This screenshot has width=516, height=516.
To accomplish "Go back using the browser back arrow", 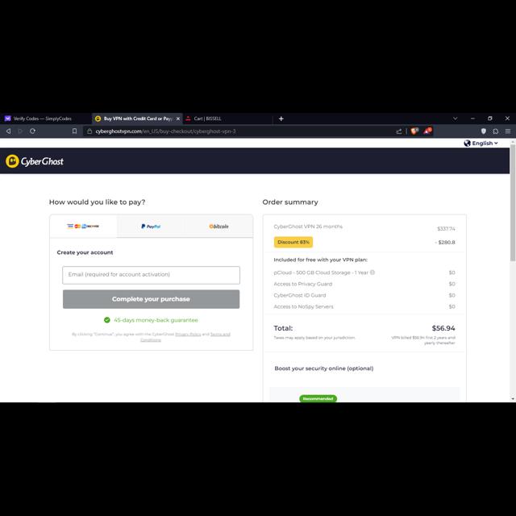I will tap(9, 131).
